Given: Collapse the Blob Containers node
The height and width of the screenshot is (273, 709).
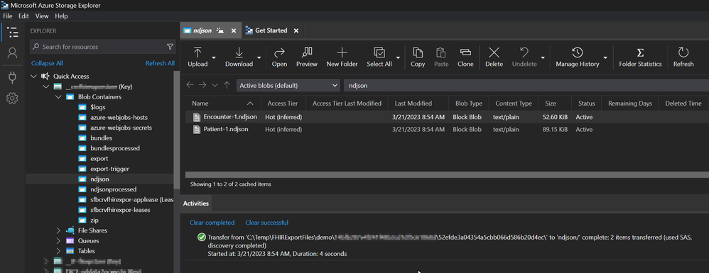Looking at the screenshot, I should coord(58,96).
